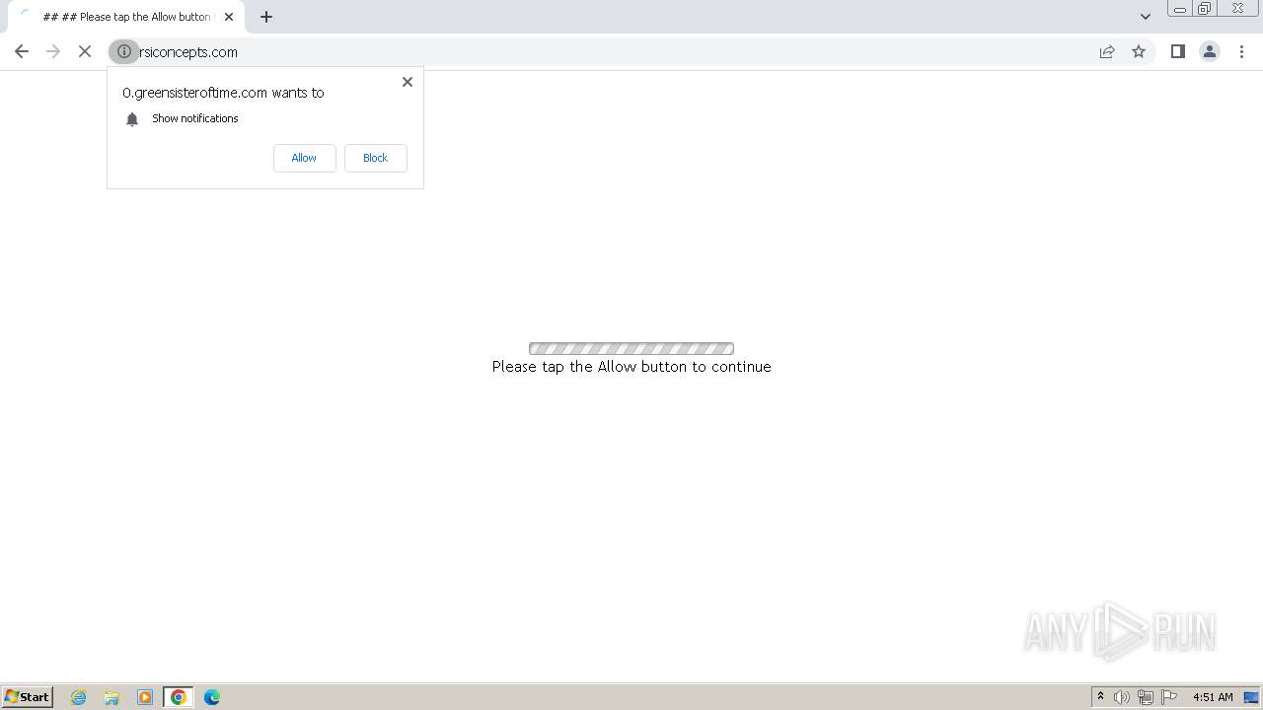Launch Microsoft Edge from taskbar

tap(212, 697)
